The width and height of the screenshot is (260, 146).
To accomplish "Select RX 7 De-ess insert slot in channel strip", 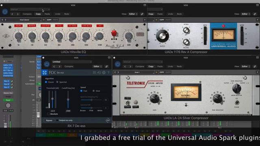I will 8,70.
